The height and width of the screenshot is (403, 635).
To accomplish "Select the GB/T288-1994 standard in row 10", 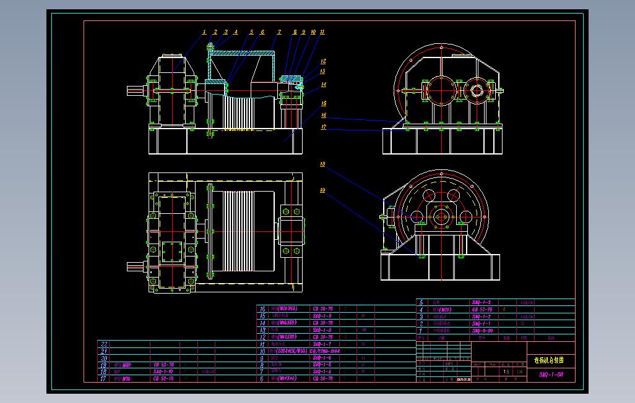I will [325, 351].
